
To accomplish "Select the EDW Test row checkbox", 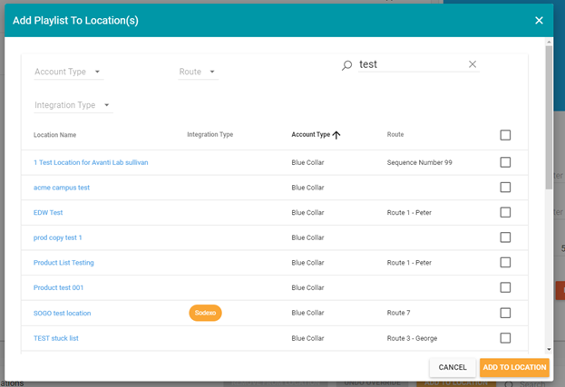I will (505, 212).
